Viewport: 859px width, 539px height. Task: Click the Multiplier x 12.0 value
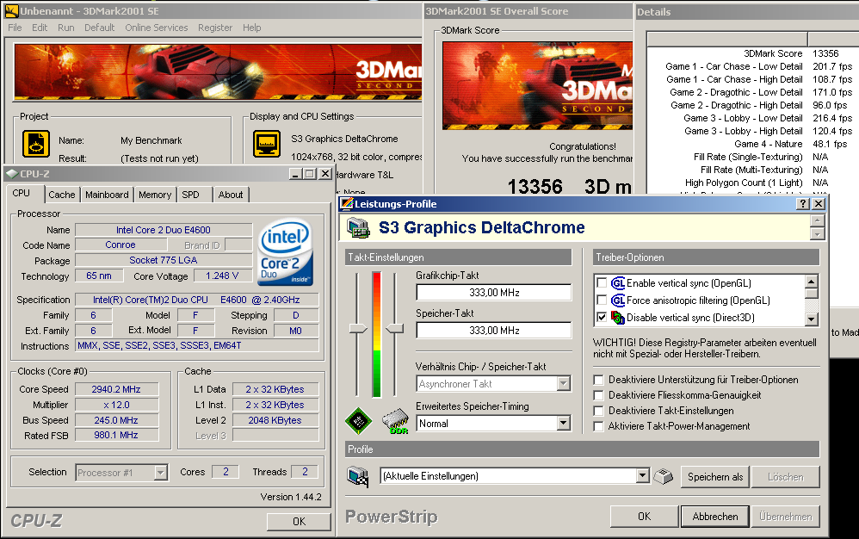coord(116,405)
